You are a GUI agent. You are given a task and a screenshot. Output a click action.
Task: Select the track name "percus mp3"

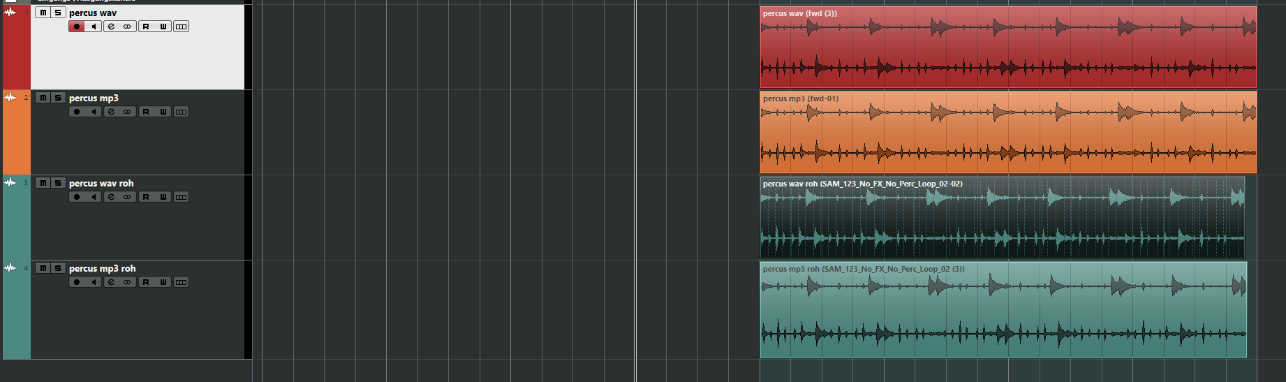point(94,98)
